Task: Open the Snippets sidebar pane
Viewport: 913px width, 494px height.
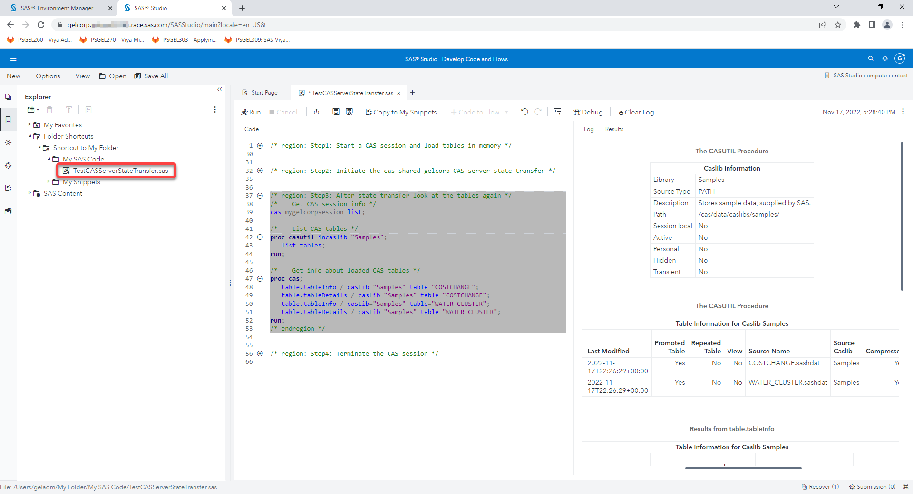Action: pos(8,188)
